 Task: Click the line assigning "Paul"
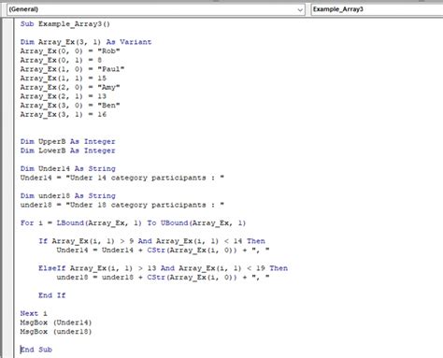(x=72, y=69)
